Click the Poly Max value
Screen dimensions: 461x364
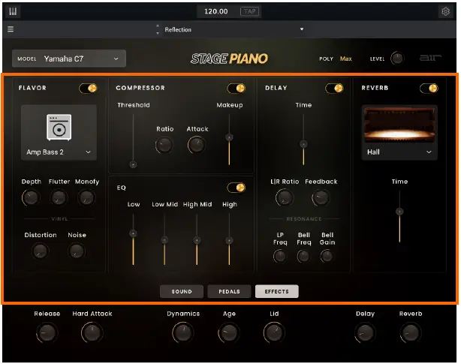click(345, 59)
